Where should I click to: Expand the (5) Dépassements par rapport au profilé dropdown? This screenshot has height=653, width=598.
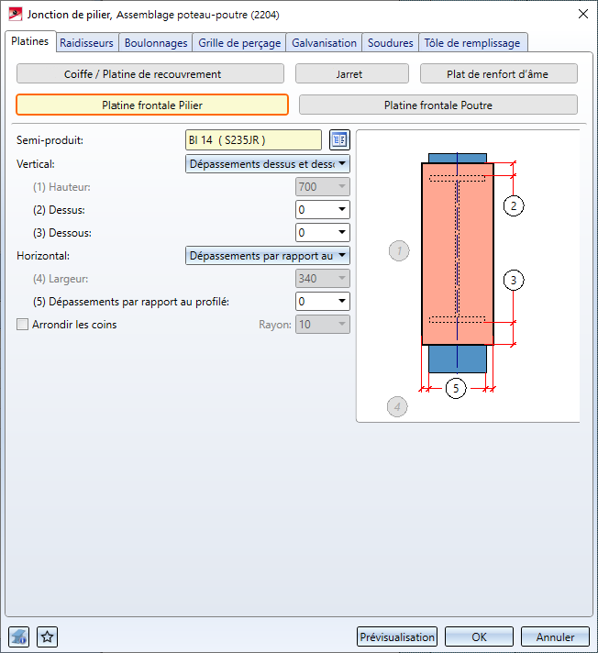[x=323, y=302]
